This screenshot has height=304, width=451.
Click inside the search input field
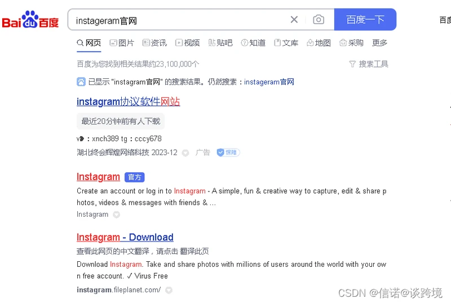point(178,20)
